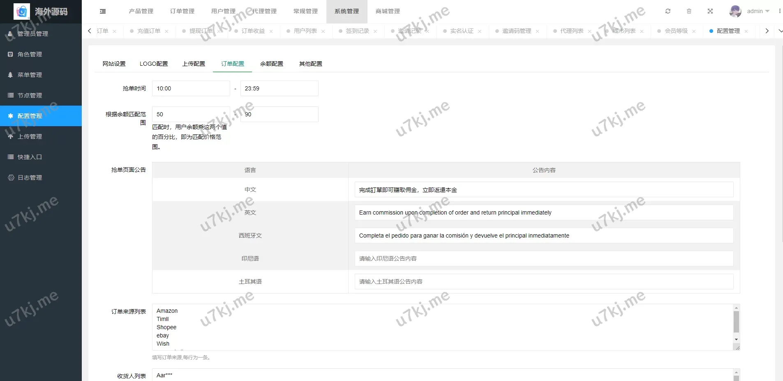Refresh the page with the reload icon
The image size is (783, 381).
pyautogui.click(x=668, y=11)
